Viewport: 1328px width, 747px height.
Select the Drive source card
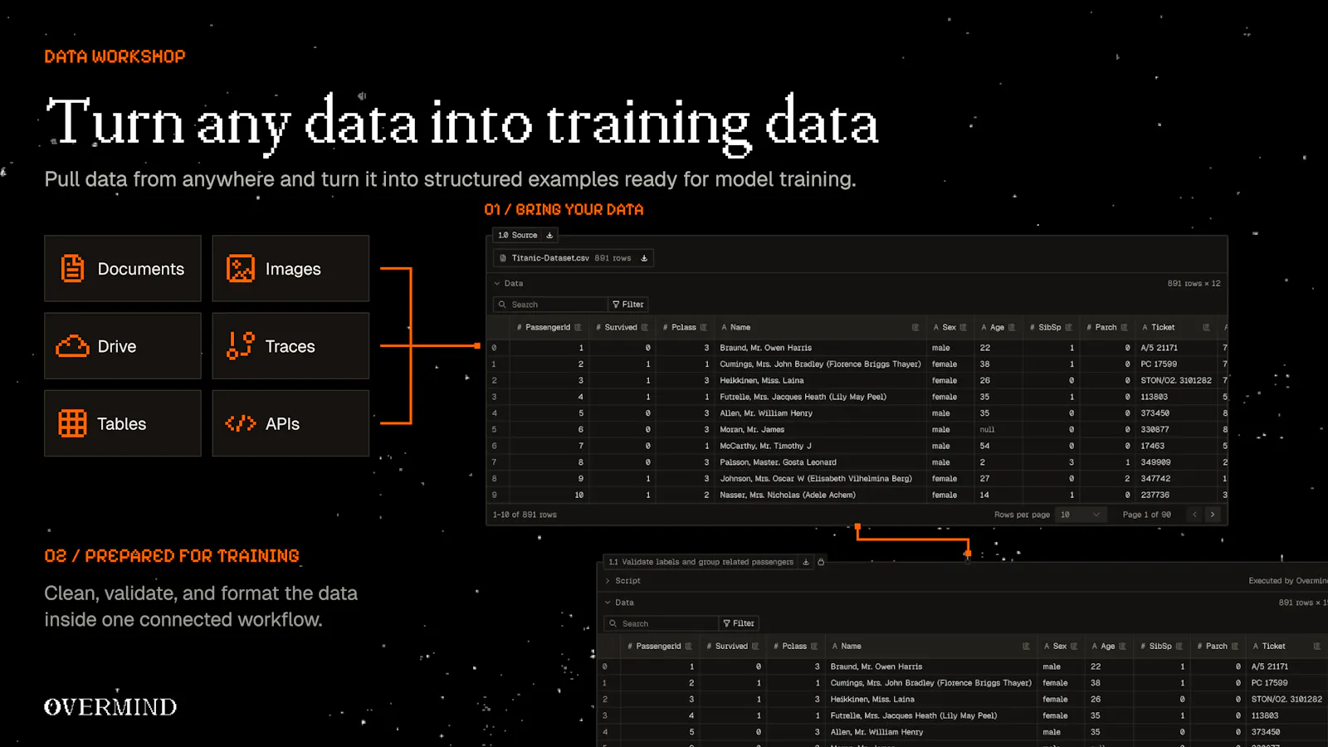pos(123,346)
